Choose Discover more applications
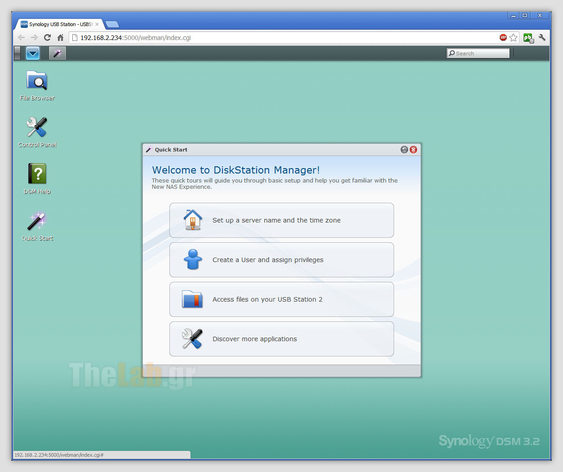The image size is (563, 472). coord(281,339)
